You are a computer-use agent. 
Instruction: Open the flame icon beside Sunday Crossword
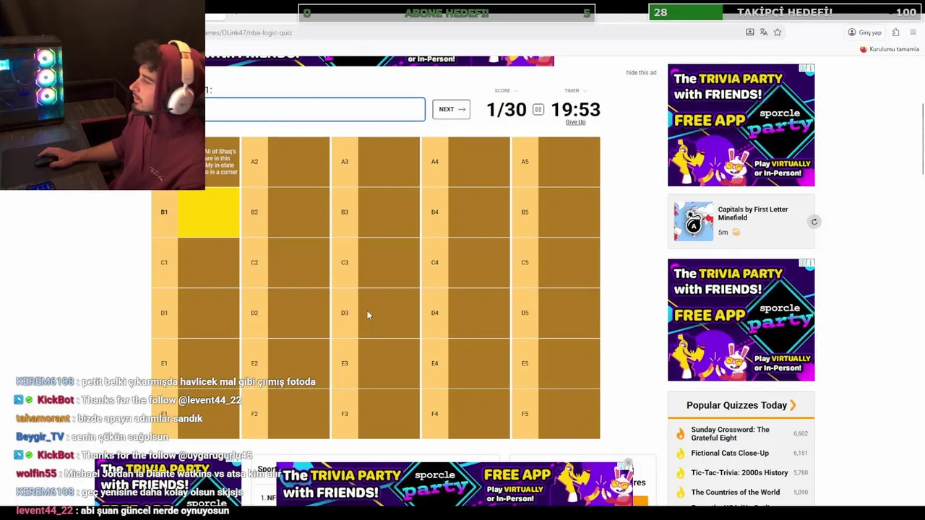680,433
